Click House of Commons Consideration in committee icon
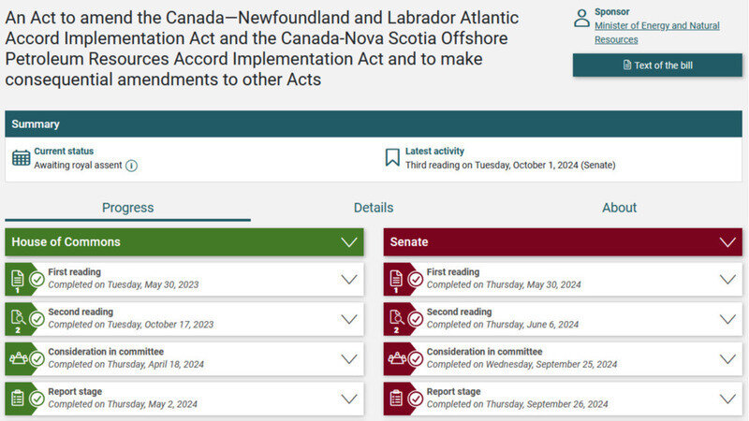This screenshot has height=421, width=749. pos(17,357)
